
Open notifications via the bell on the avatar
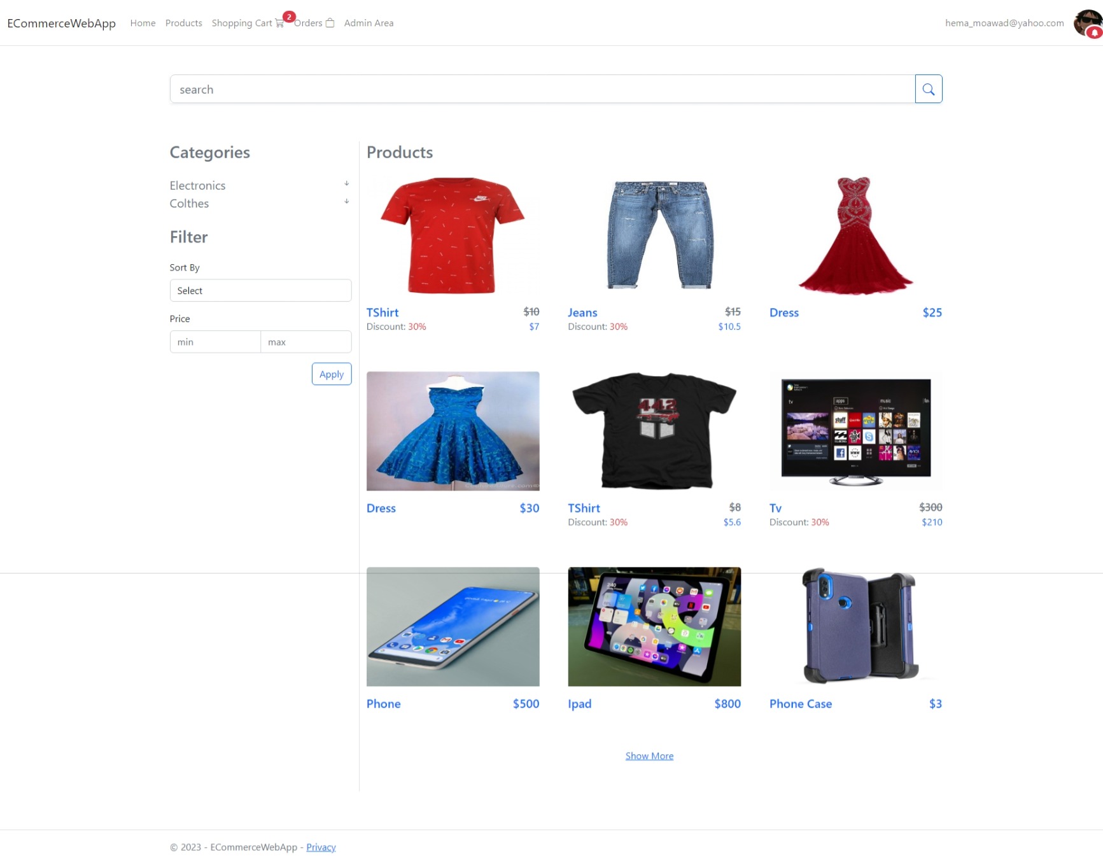click(1095, 33)
